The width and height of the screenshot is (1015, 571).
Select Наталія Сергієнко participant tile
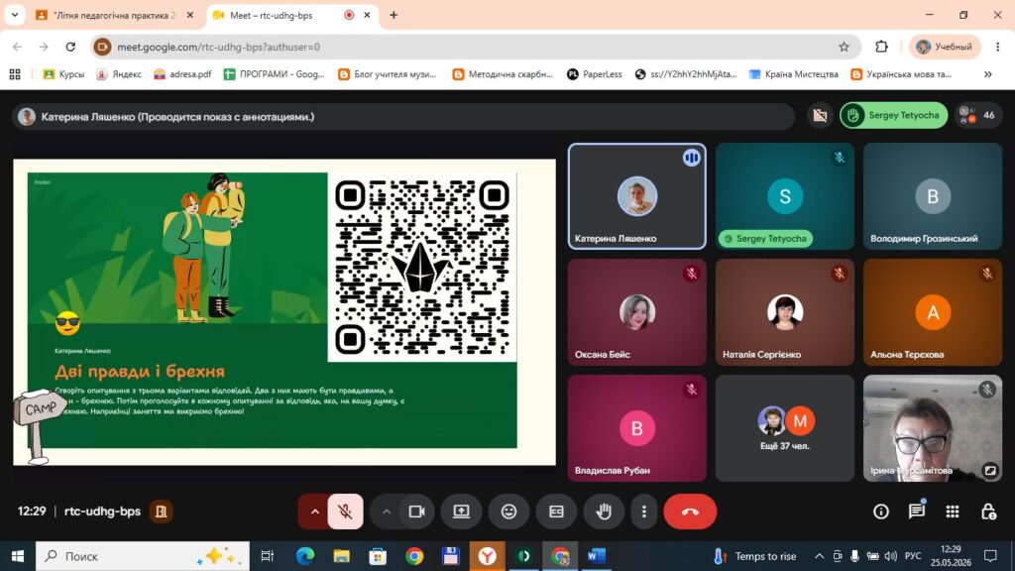click(785, 312)
